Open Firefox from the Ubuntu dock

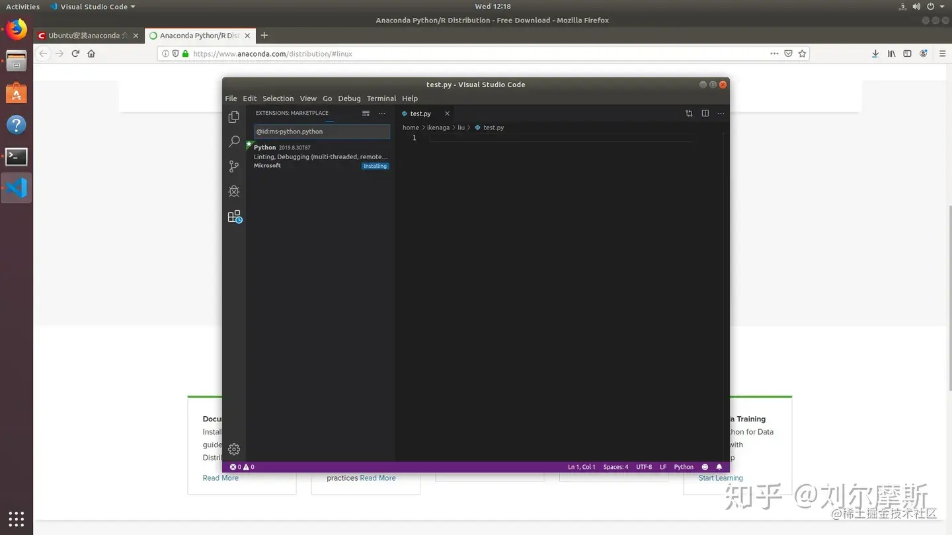click(x=17, y=29)
